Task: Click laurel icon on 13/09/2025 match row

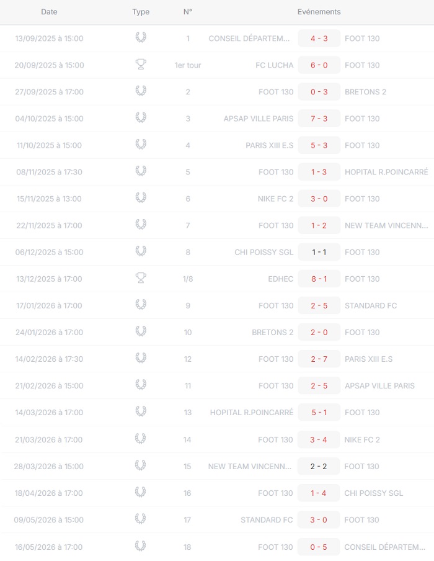Action: [x=141, y=38]
